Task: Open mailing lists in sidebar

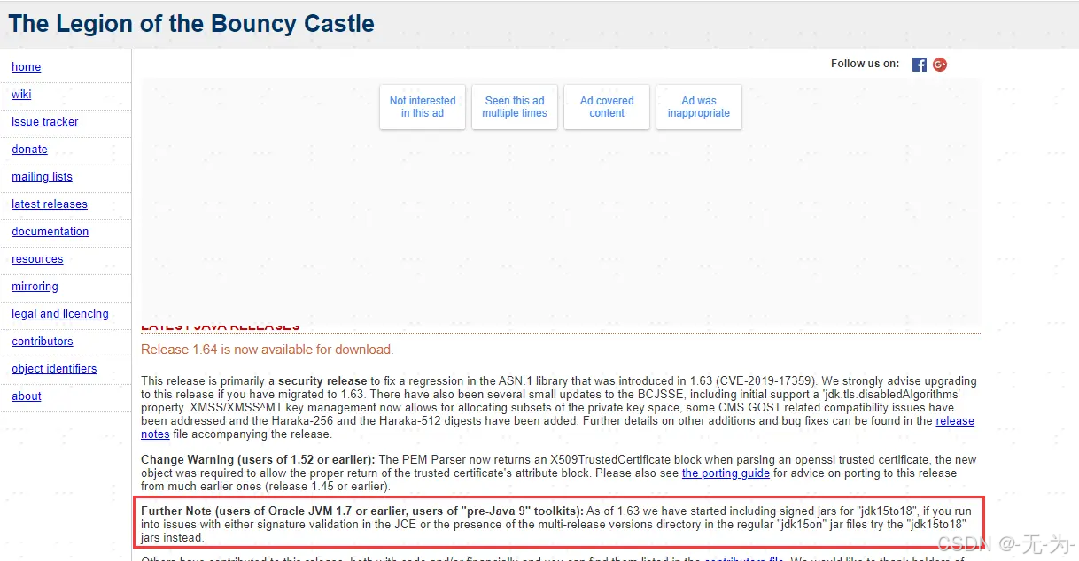Action: pyautogui.click(x=42, y=177)
